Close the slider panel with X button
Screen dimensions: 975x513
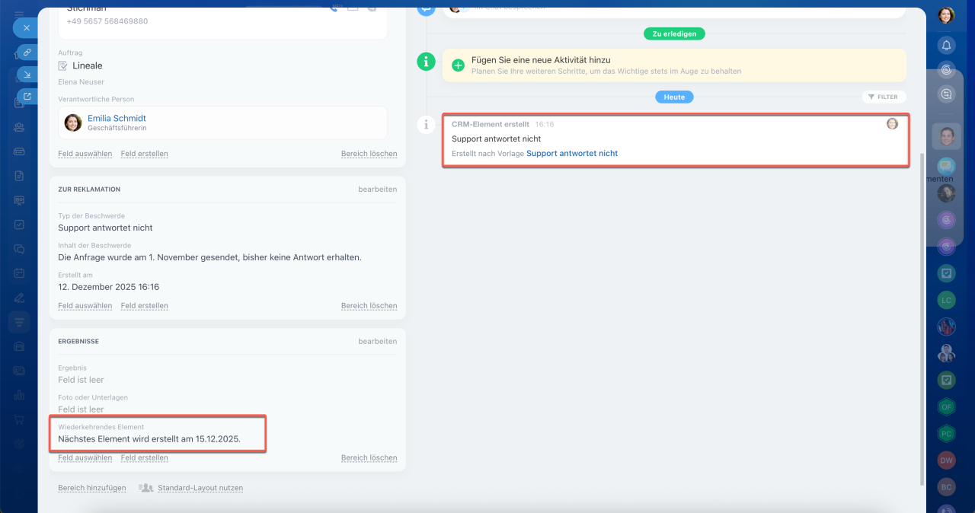tap(26, 27)
